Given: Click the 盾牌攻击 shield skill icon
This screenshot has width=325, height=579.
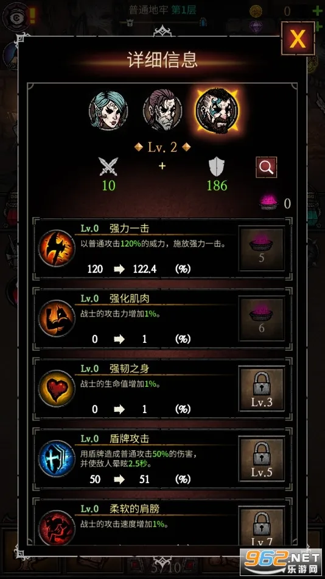Looking at the screenshot, I should tap(57, 458).
